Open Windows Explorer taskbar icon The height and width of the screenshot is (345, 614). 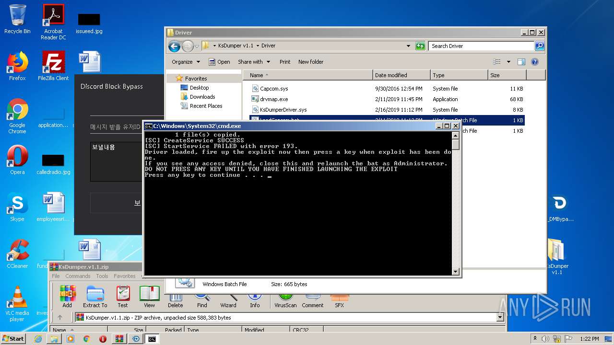tap(54, 339)
